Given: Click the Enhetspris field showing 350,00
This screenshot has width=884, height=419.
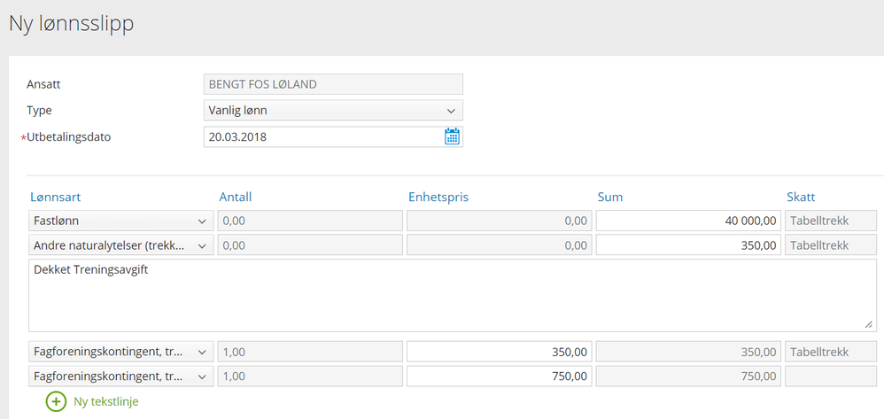Looking at the screenshot, I should tap(499, 352).
